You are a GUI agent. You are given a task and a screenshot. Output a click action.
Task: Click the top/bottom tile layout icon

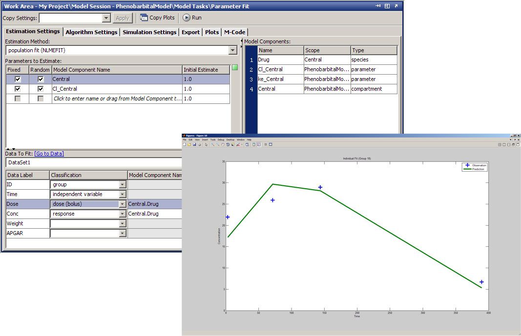pyautogui.click(x=509, y=145)
